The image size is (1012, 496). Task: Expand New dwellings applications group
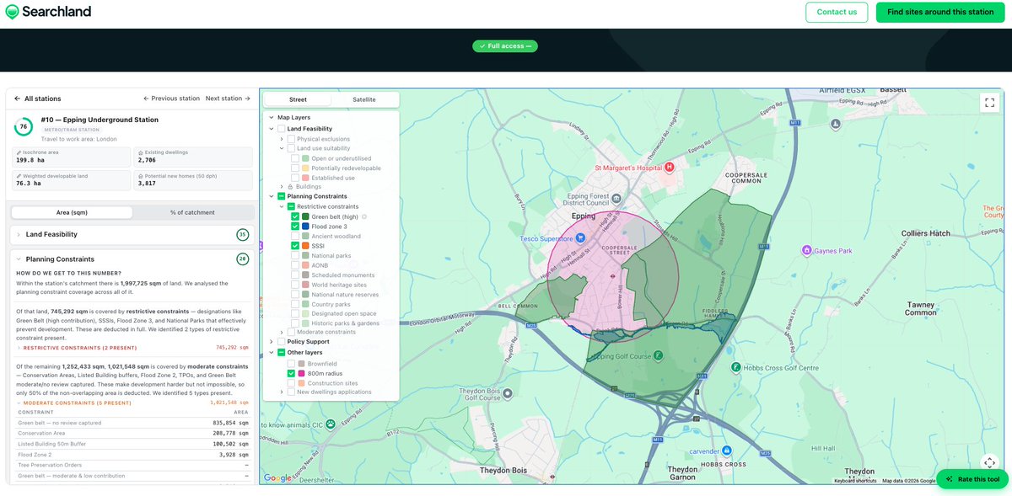(x=282, y=392)
